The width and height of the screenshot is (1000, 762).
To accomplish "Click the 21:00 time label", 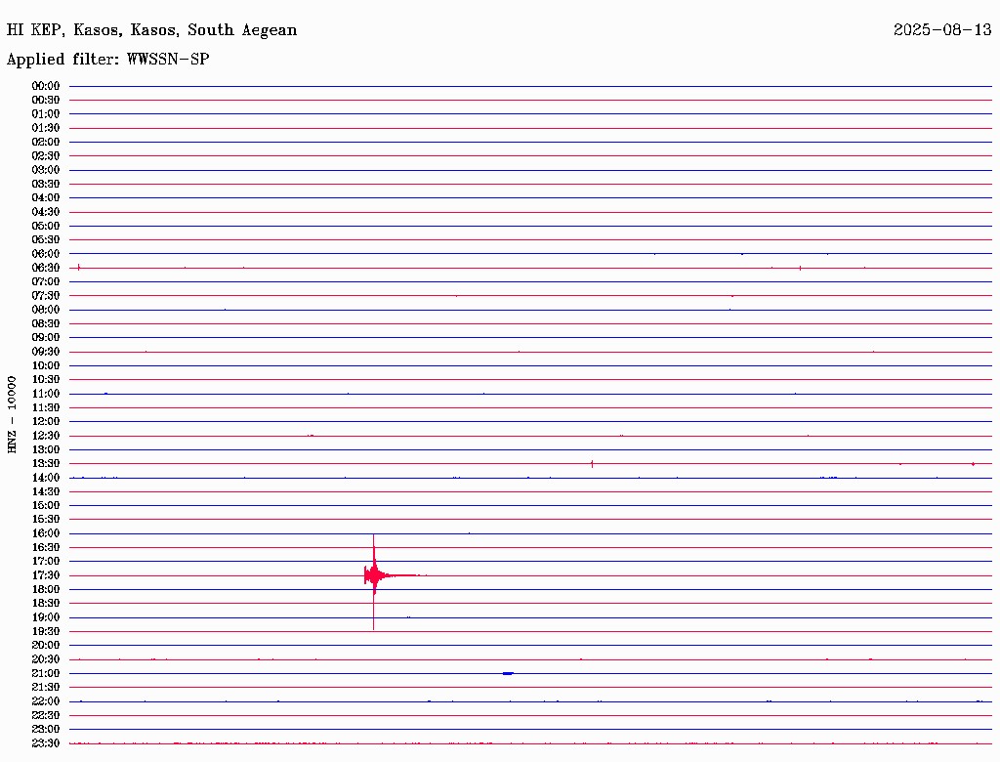I will pos(45,673).
